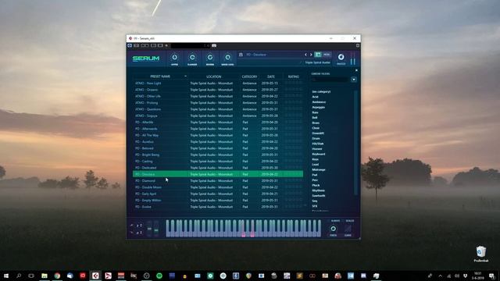
Task: Filter presets by Choir category
Action: click(x=316, y=128)
